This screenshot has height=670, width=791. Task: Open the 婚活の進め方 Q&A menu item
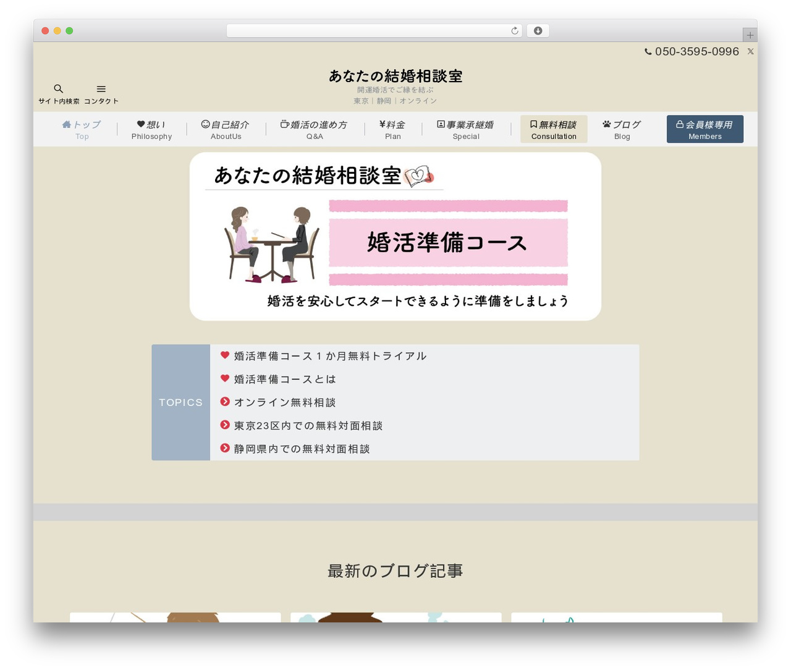(x=315, y=130)
